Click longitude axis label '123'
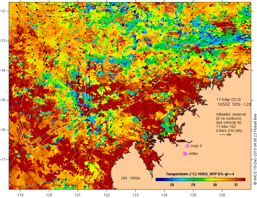This screenshot has width=257, height=198. click(x=136, y=195)
